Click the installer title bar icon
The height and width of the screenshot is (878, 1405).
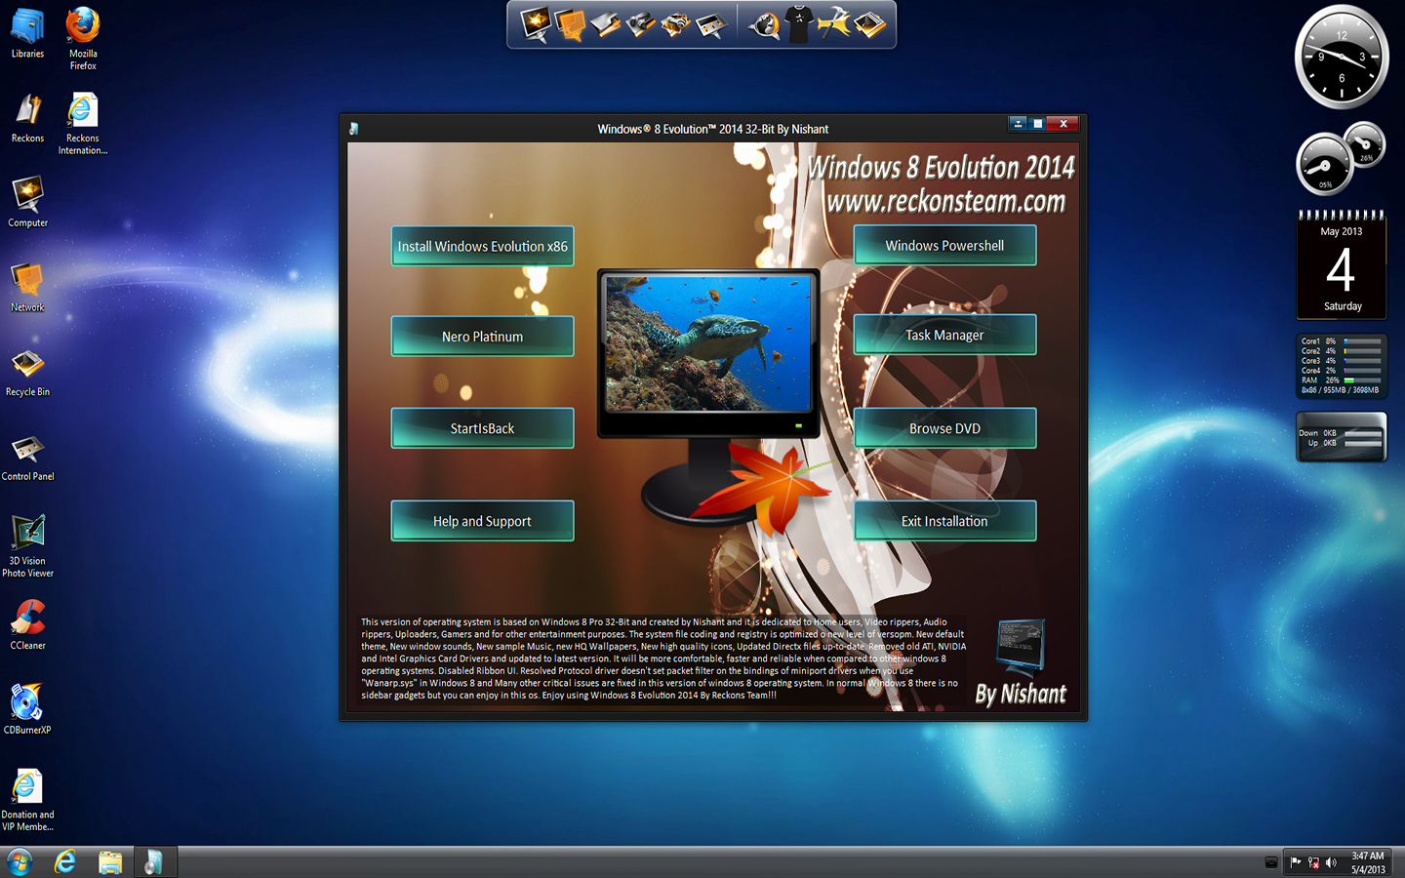[353, 129]
